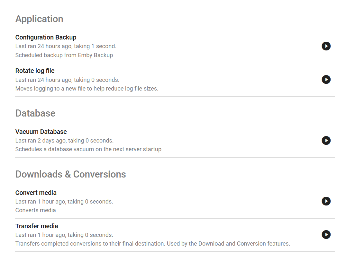The image size is (364, 261).
Task: Open Configuration Backup task settings
Action: [x=46, y=37]
